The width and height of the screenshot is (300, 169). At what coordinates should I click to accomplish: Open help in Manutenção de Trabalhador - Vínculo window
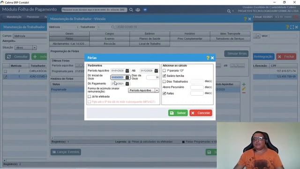click(245, 19)
